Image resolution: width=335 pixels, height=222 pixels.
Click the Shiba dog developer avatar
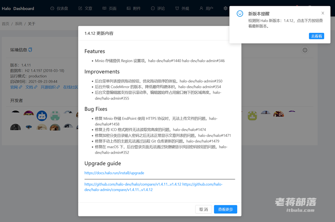[x=55, y=127]
